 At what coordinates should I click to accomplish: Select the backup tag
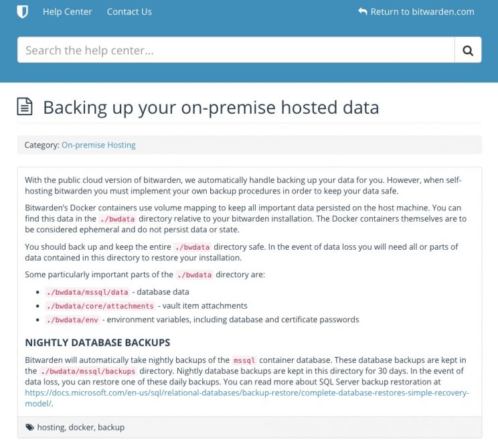point(111,427)
